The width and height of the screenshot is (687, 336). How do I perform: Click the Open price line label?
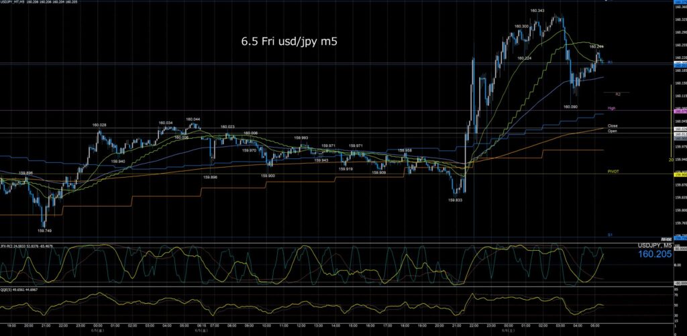[612, 131]
